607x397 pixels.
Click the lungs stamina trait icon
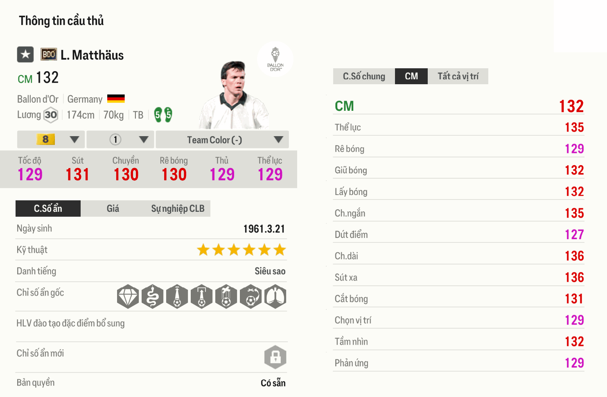point(275,296)
